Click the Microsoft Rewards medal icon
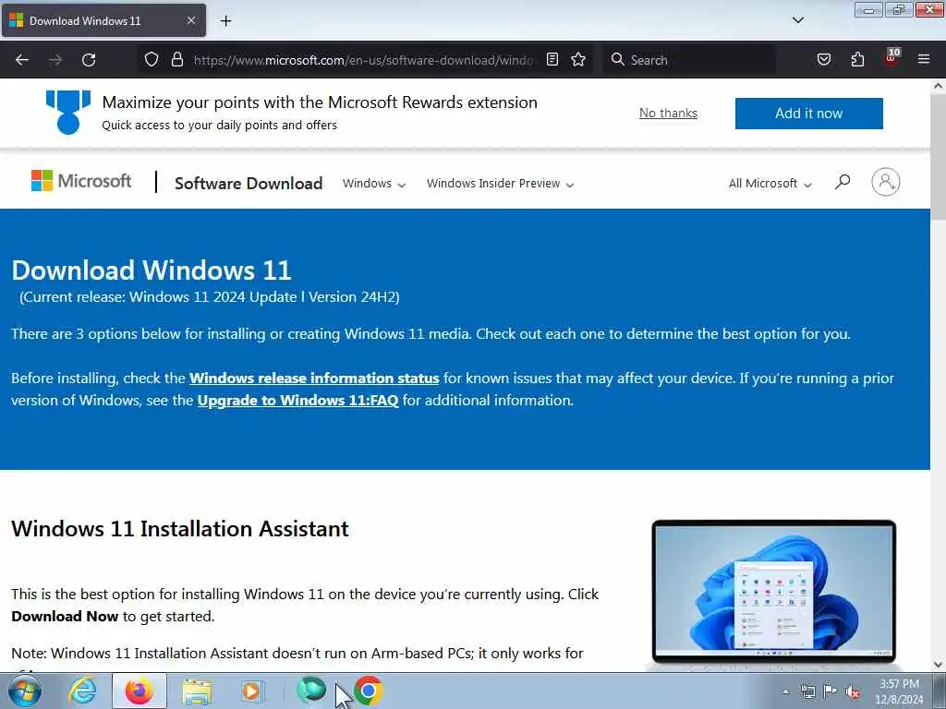 click(68, 112)
